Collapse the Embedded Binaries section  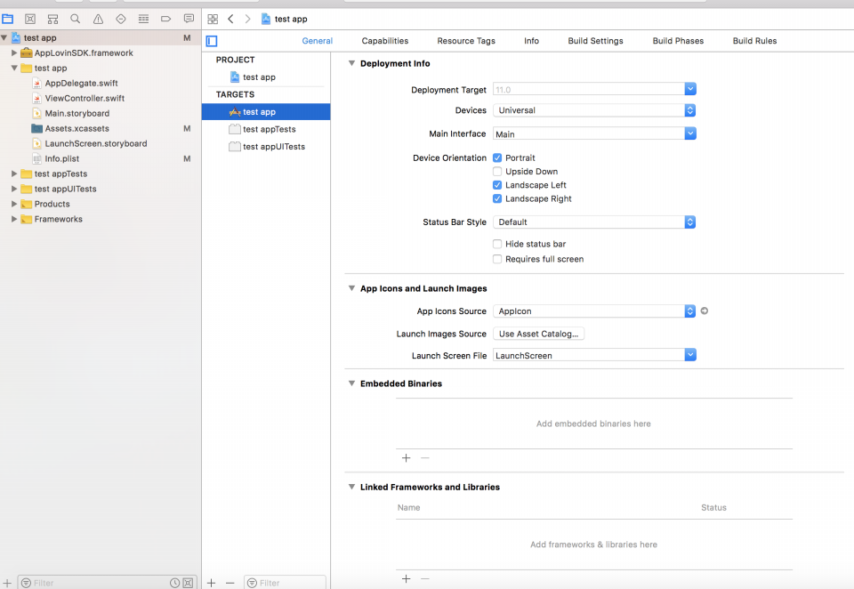[x=352, y=383]
